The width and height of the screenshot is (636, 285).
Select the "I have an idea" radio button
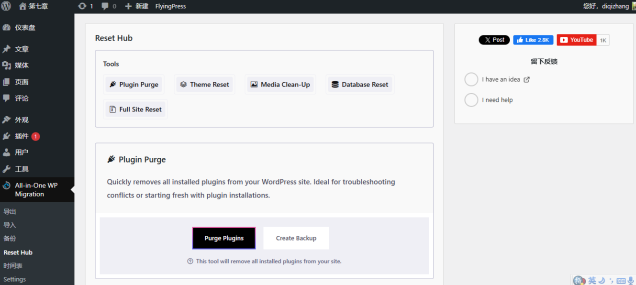471,79
